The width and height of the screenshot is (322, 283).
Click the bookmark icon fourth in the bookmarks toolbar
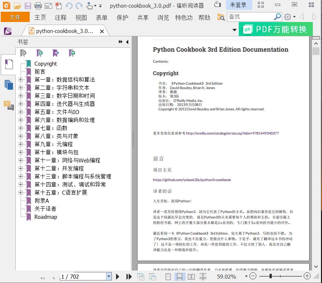72,53
